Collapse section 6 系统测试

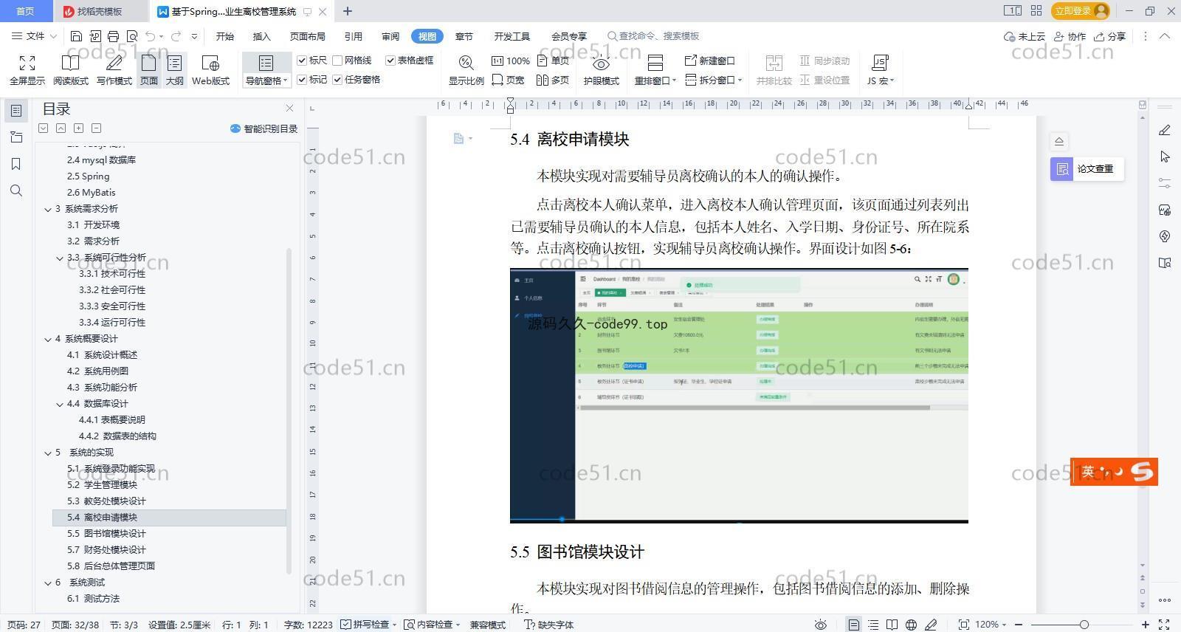(48, 583)
